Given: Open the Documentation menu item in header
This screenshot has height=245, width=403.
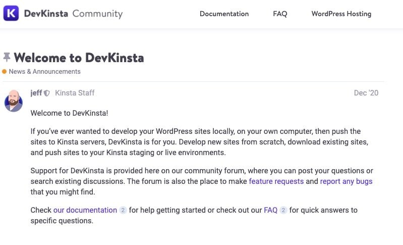Looking at the screenshot, I should point(224,14).
